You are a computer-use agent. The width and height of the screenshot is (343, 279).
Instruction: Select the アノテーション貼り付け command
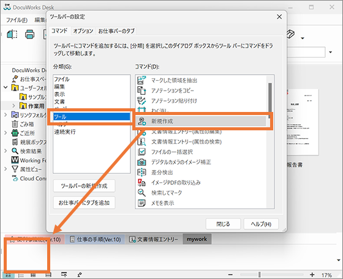coord(174,101)
